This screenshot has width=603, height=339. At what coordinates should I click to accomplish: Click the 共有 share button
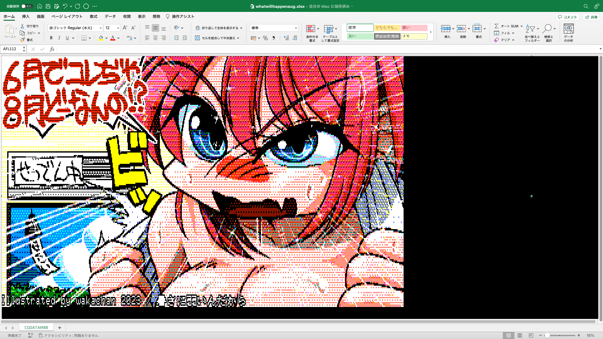[591, 17]
